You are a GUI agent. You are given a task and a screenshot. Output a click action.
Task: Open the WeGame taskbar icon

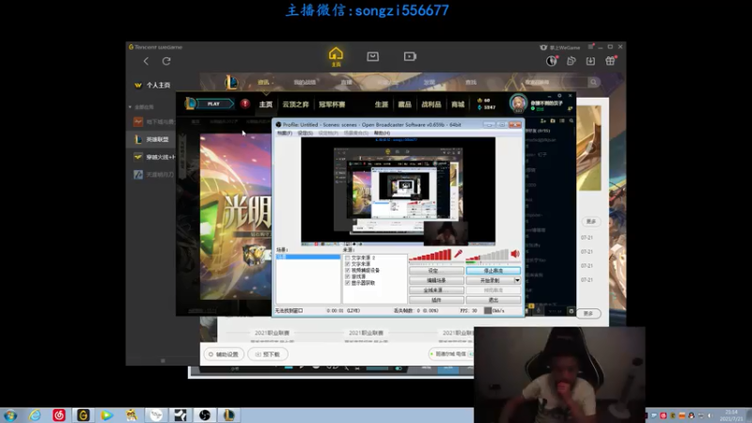84,415
